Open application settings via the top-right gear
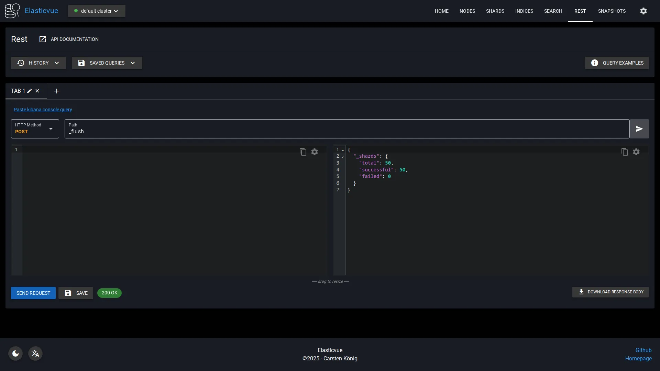This screenshot has width=660, height=371. [x=643, y=11]
